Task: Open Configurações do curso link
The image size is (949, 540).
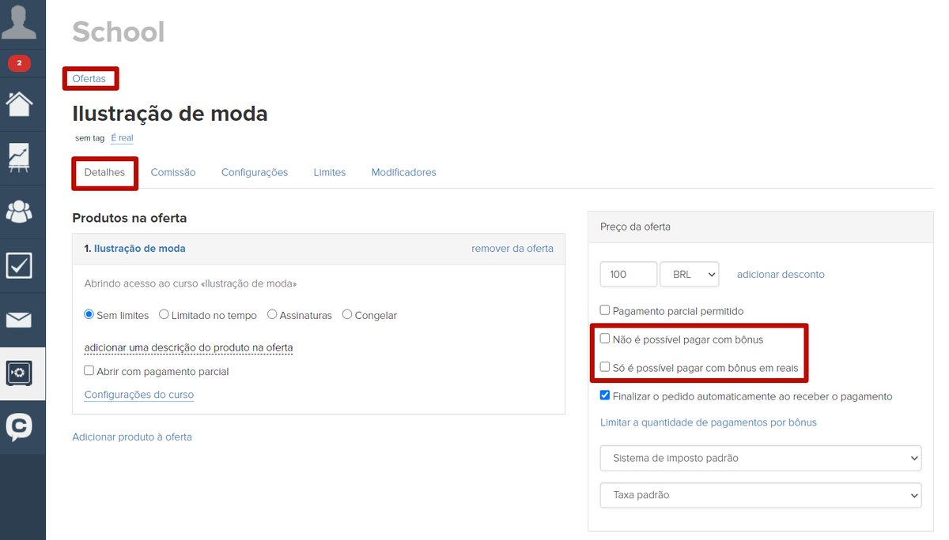Action: coord(139,395)
